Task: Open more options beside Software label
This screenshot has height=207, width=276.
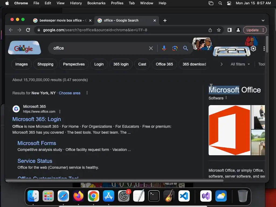Action: tap(226, 98)
